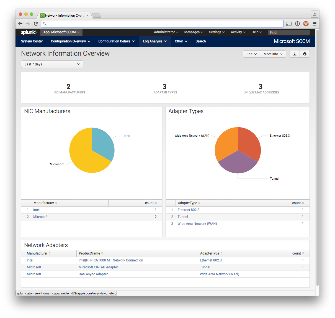Click the Splunk logo

click(29, 32)
